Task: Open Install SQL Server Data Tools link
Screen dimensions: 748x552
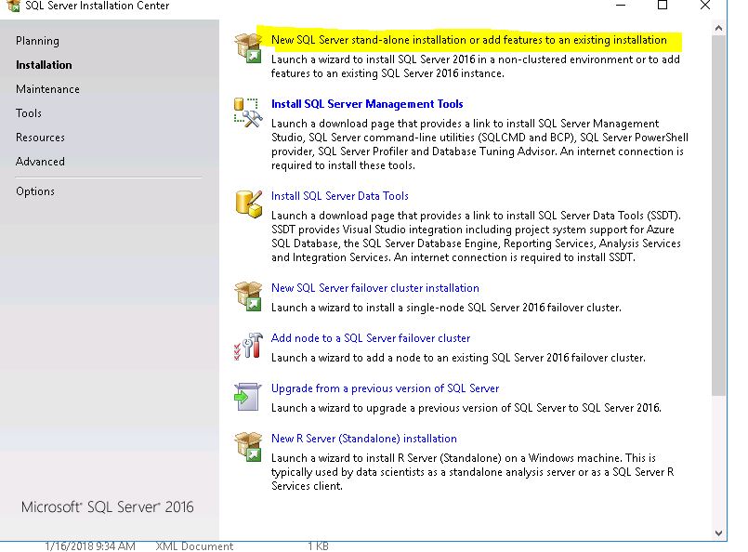Action: pos(340,196)
